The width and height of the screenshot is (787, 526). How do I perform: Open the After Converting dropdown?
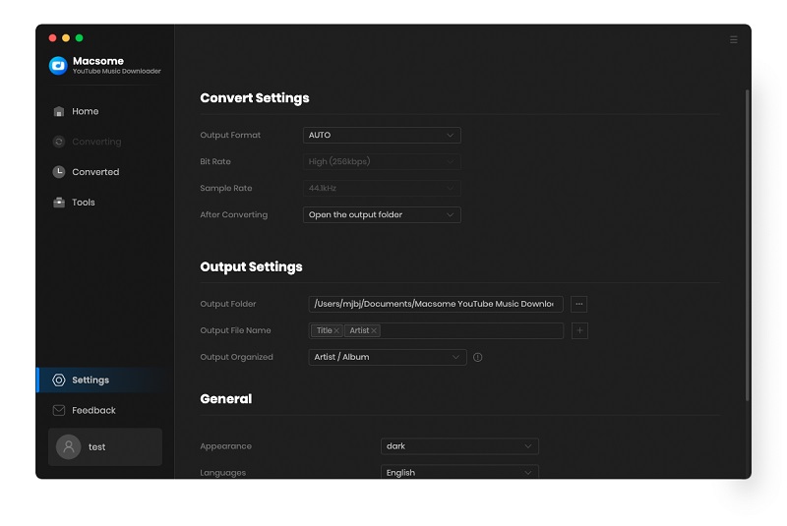(382, 214)
